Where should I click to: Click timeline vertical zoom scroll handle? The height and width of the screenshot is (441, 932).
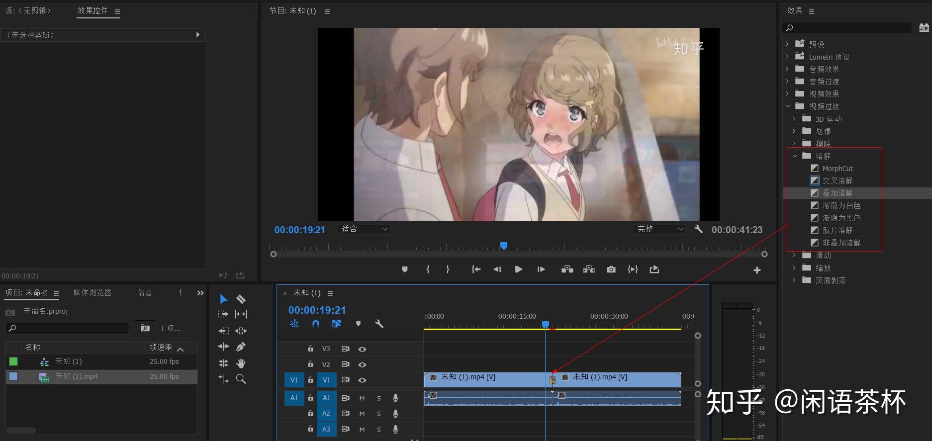pos(698,336)
